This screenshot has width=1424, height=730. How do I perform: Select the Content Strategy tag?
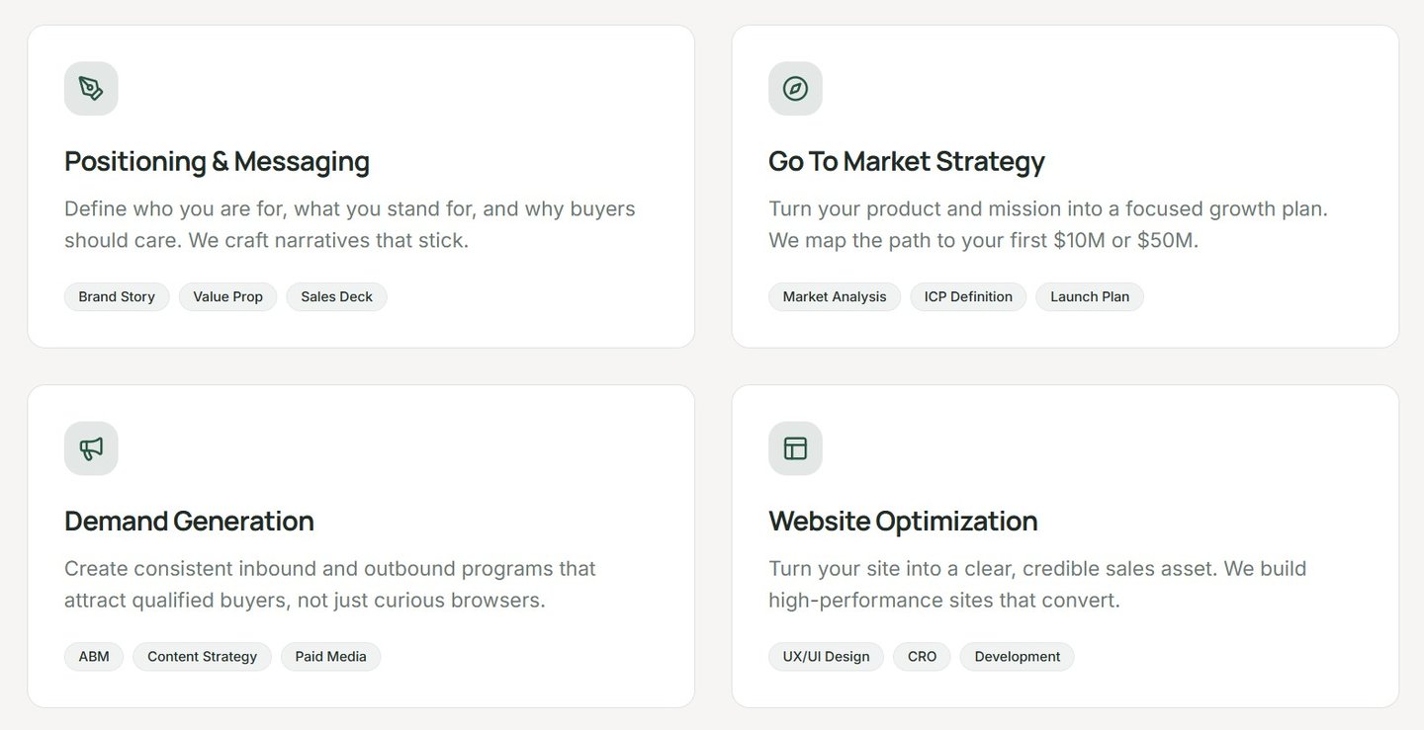(x=202, y=657)
